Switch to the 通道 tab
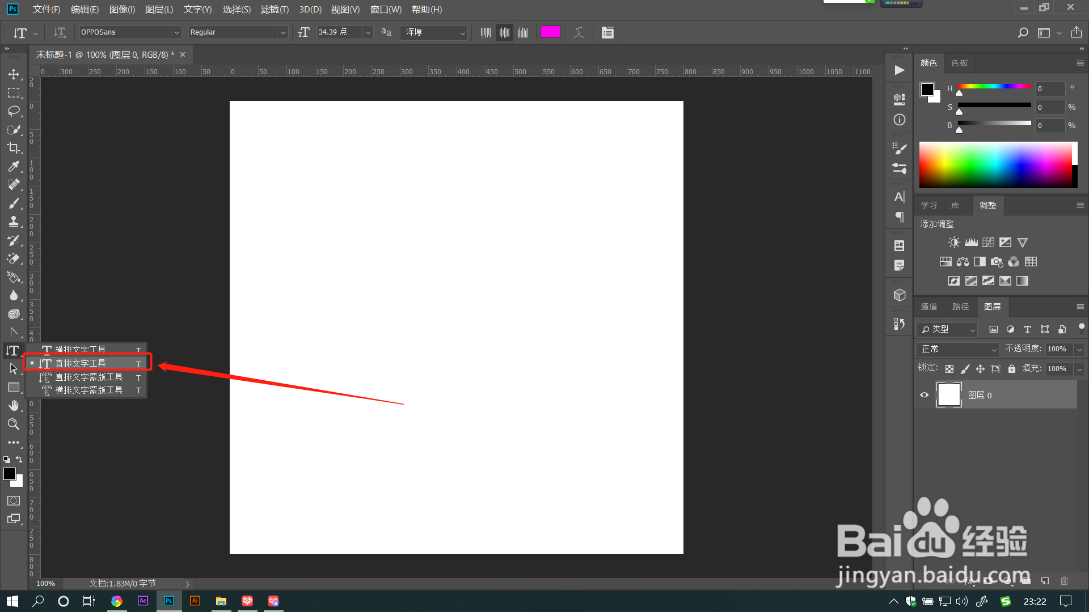1089x612 pixels. click(x=928, y=307)
